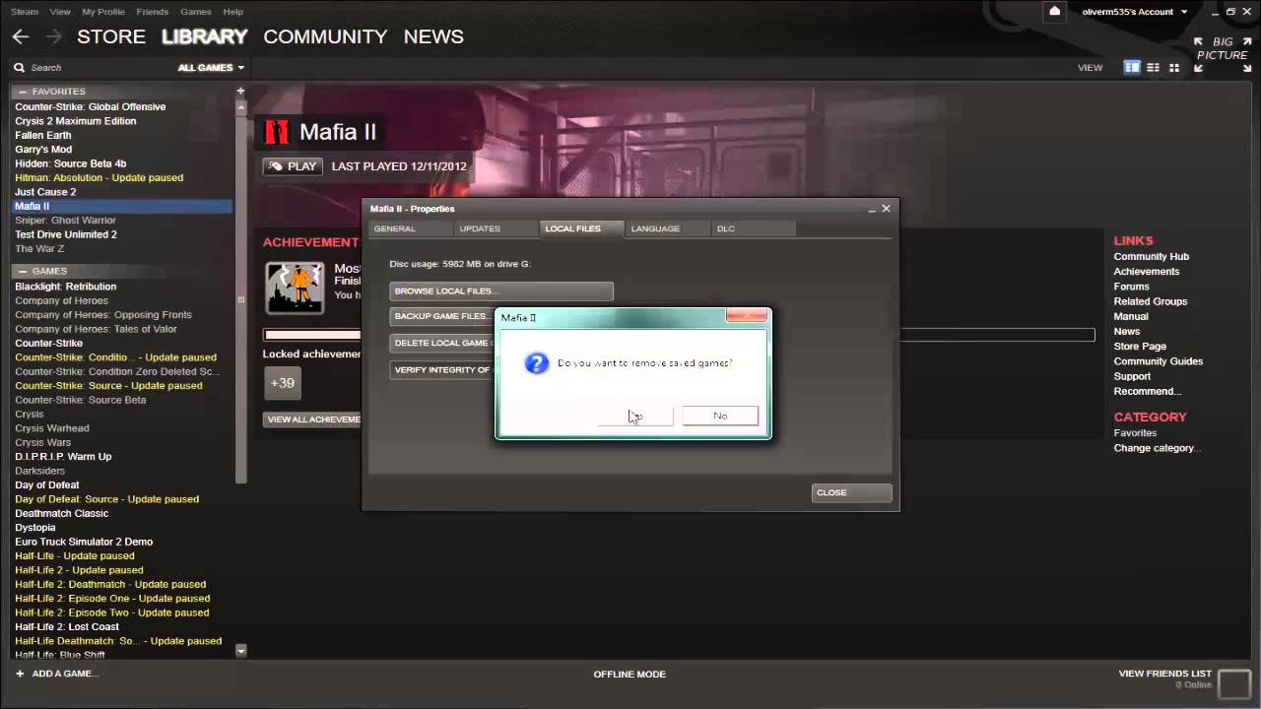Switch to the Updates tab in Properties
The height and width of the screenshot is (709, 1261).
(x=496, y=228)
